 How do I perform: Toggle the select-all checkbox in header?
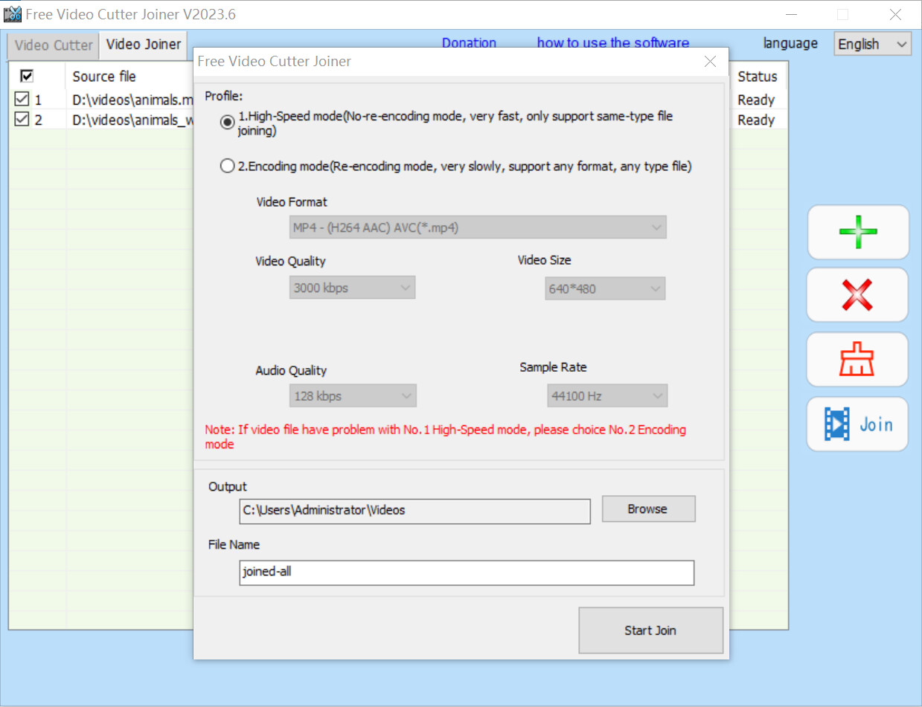pyautogui.click(x=27, y=76)
